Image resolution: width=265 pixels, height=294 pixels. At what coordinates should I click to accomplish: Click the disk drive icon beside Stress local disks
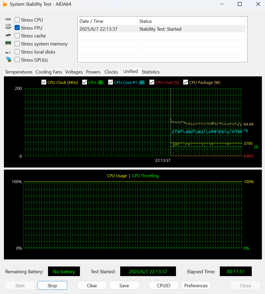pyautogui.click(x=8, y=52)
